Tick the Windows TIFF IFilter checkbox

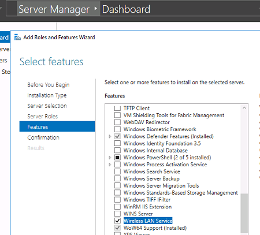click(117, 200)
